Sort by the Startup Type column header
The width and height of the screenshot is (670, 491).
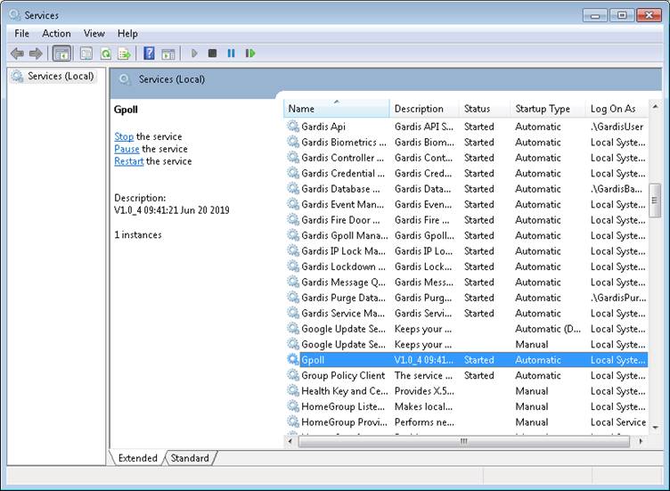[548, 109]
